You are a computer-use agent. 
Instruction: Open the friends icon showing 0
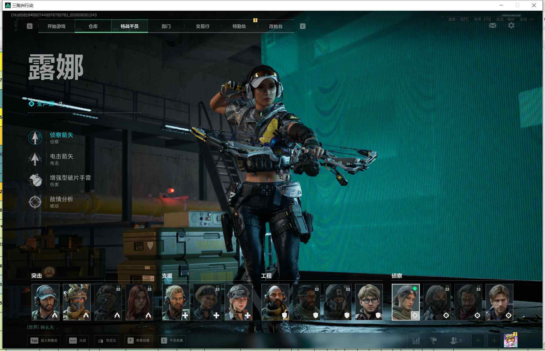point(456,341)
